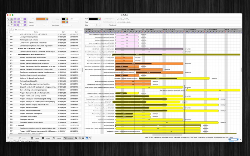Click the Name column header
This screenshot has width=250, height=156.
(x=36, y=32)
